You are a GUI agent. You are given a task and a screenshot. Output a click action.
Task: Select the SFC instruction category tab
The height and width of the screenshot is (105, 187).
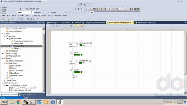point(92,12)
